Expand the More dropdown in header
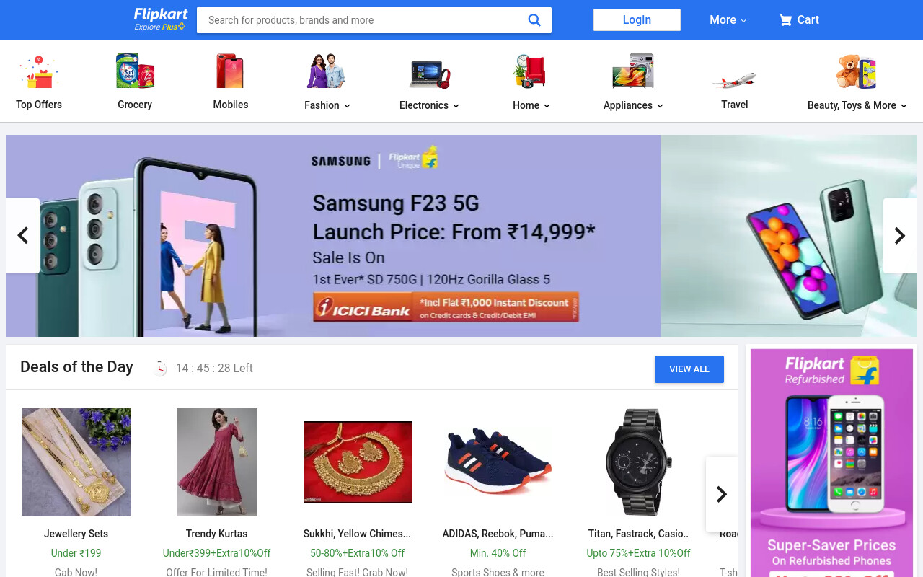 (728, 20)
